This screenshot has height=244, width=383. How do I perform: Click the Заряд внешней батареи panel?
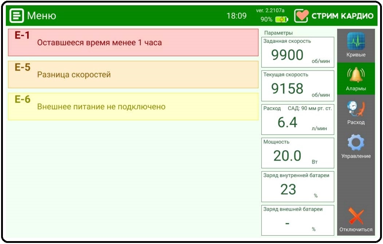(x=297, y=220)
